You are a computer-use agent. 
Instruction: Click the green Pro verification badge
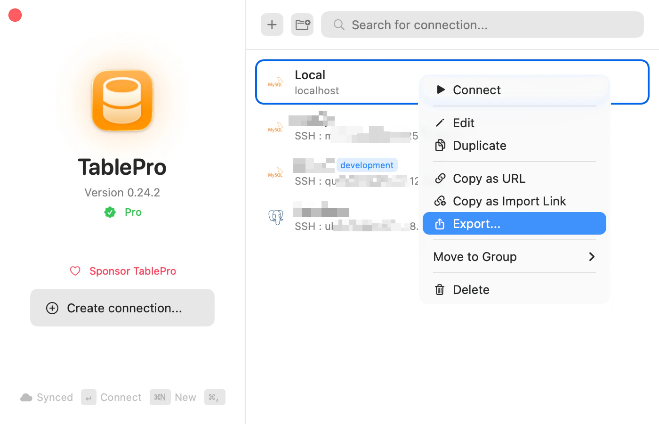pos(110,212)
